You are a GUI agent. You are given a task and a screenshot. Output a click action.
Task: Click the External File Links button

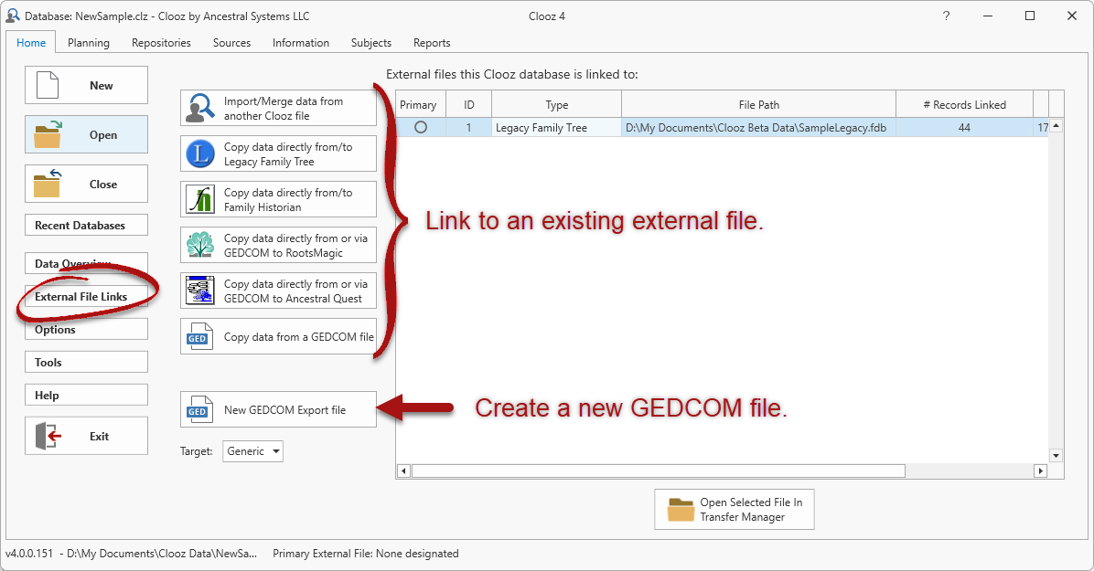tap(86, 296)
